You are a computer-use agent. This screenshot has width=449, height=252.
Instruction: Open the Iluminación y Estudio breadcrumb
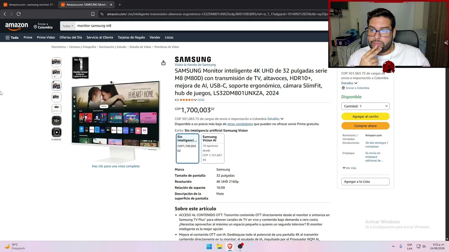(x=113, y=47)
